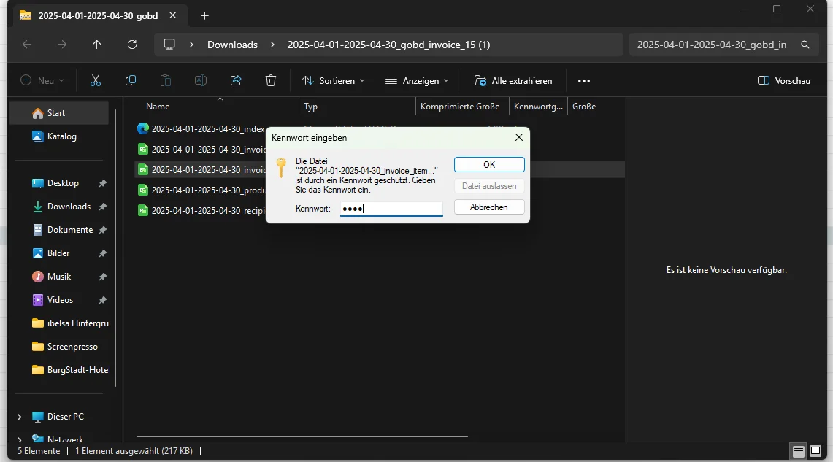833x462 pixels.
Task: Click the PC monitor icon in address bar
Action: click(169, 45)
